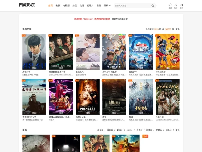
Task: Open the 伦理片 navigation item
Action: [x=90, y=6]
